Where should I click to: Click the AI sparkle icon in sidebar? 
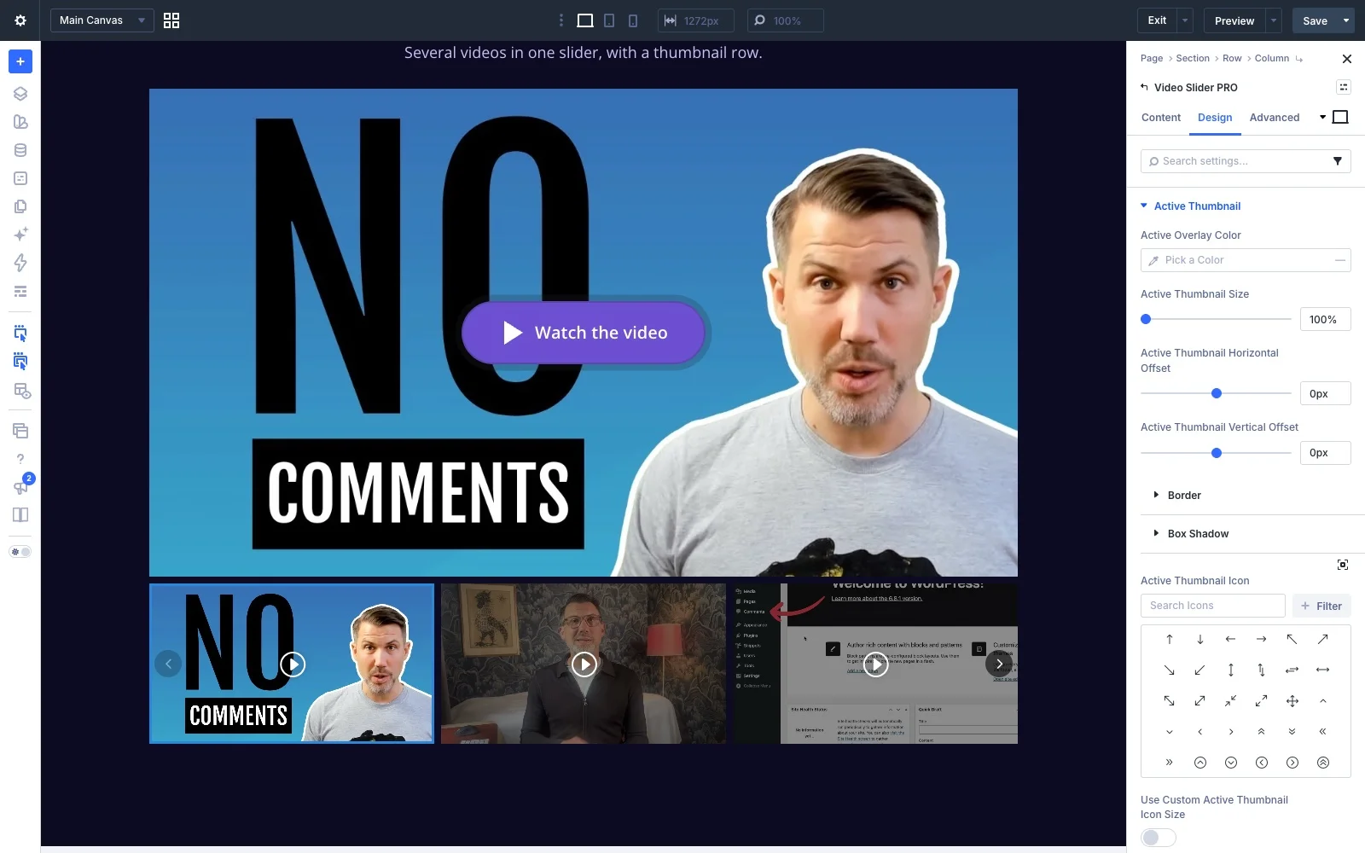pyautogui.click(x=20, y=234)
